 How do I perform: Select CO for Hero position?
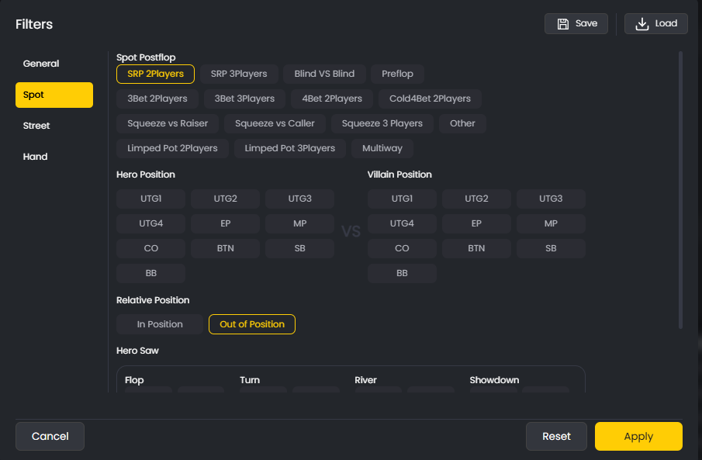[150, 248]
